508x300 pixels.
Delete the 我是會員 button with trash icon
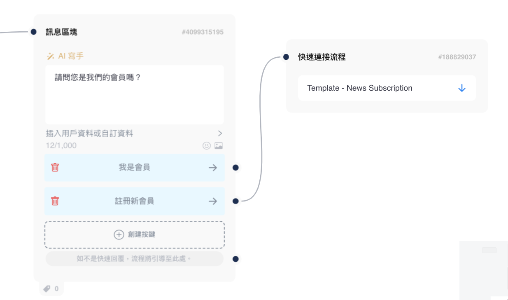(x=55, y=167)
